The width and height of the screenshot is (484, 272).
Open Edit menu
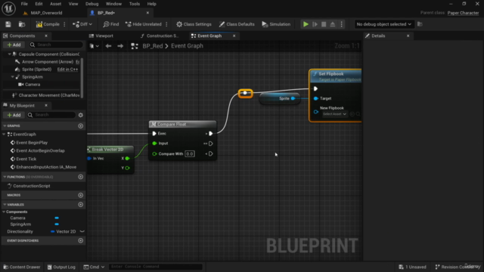click(x=39, y=4)
